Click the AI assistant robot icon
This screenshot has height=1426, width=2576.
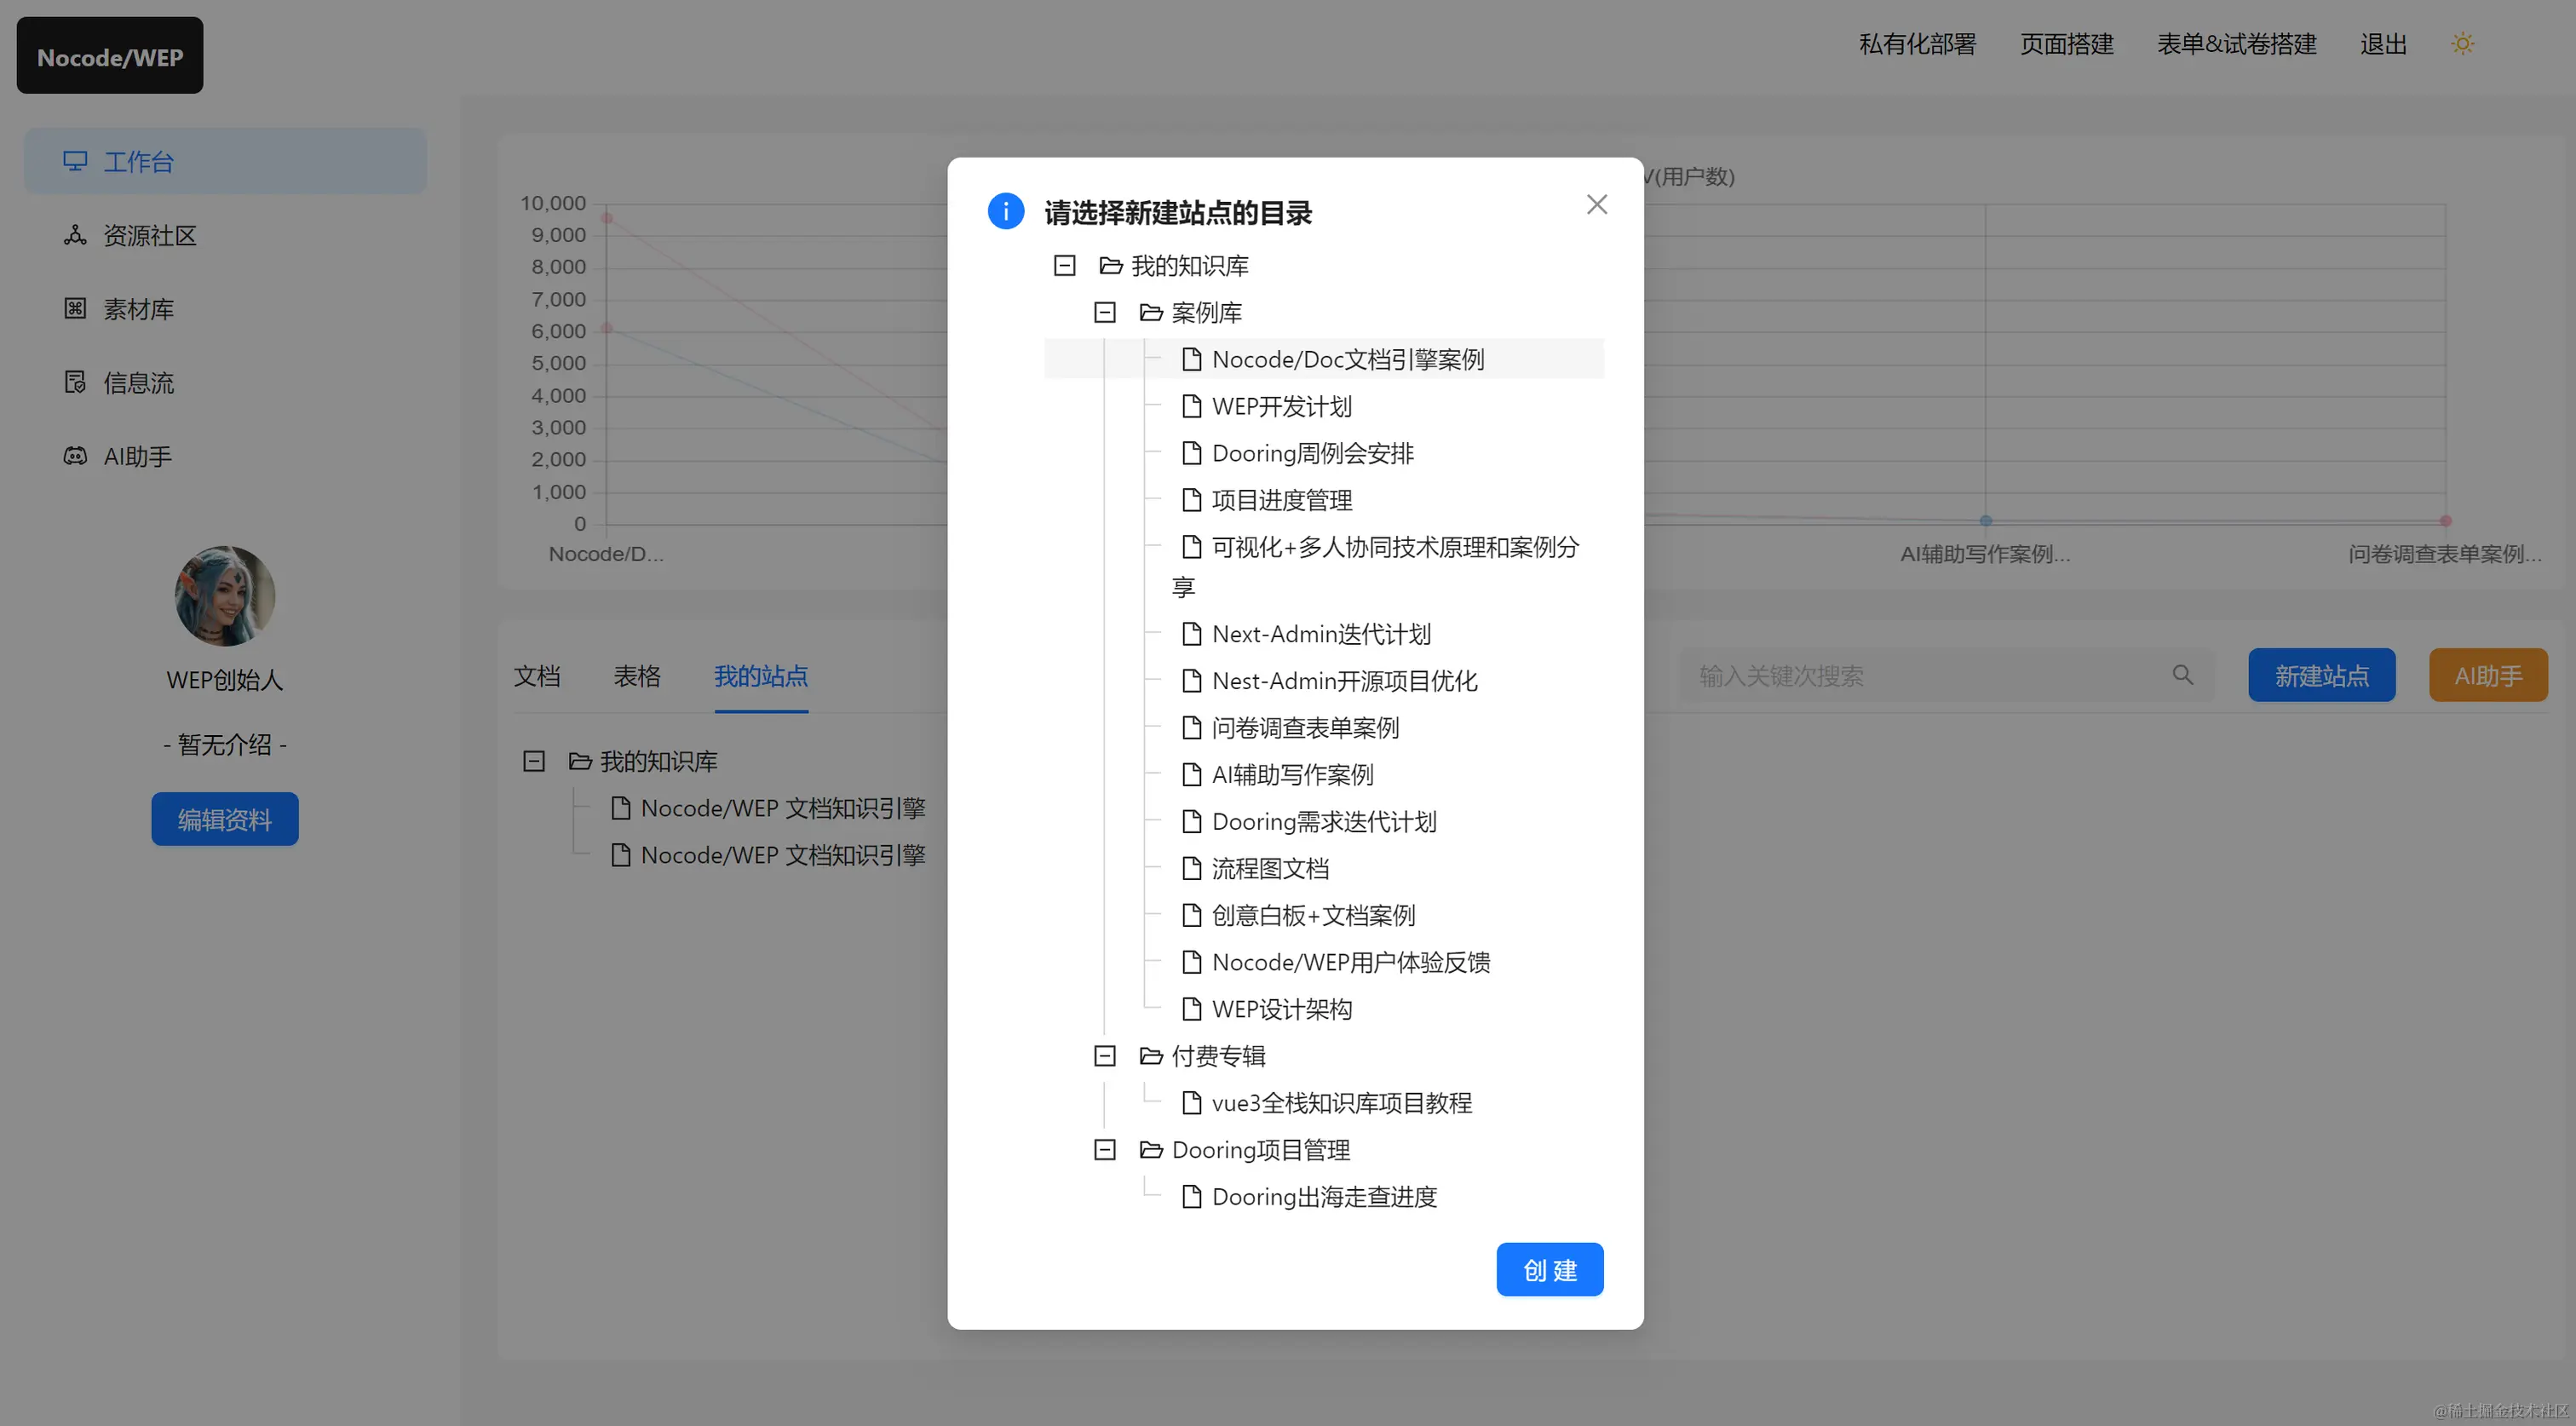(x=75, y=456)
